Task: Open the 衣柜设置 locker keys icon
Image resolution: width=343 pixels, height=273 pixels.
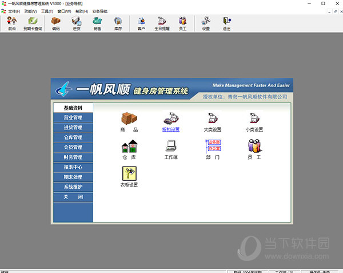Action: (x=129, y=173)
